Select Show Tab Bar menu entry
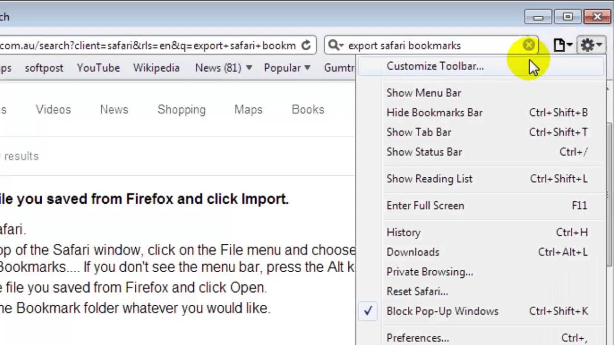Screen dimensions: 614x345 pyautogui.click(x=481, y=132)
